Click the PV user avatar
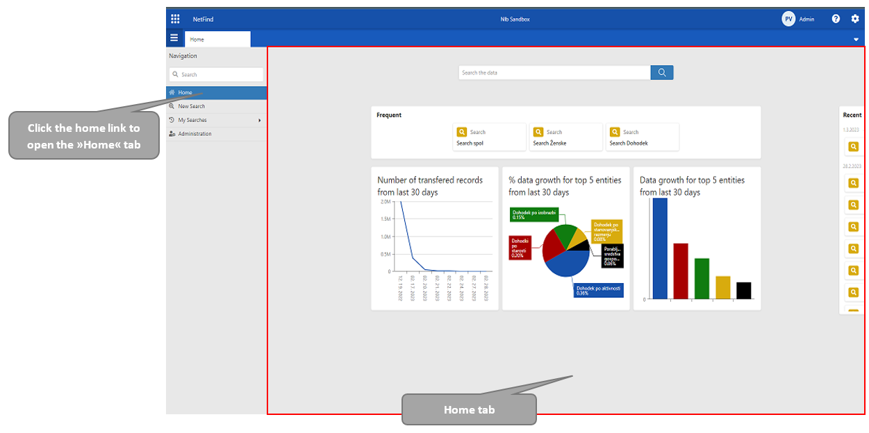Screen dimensions: 869x433 tap(788, 19)
